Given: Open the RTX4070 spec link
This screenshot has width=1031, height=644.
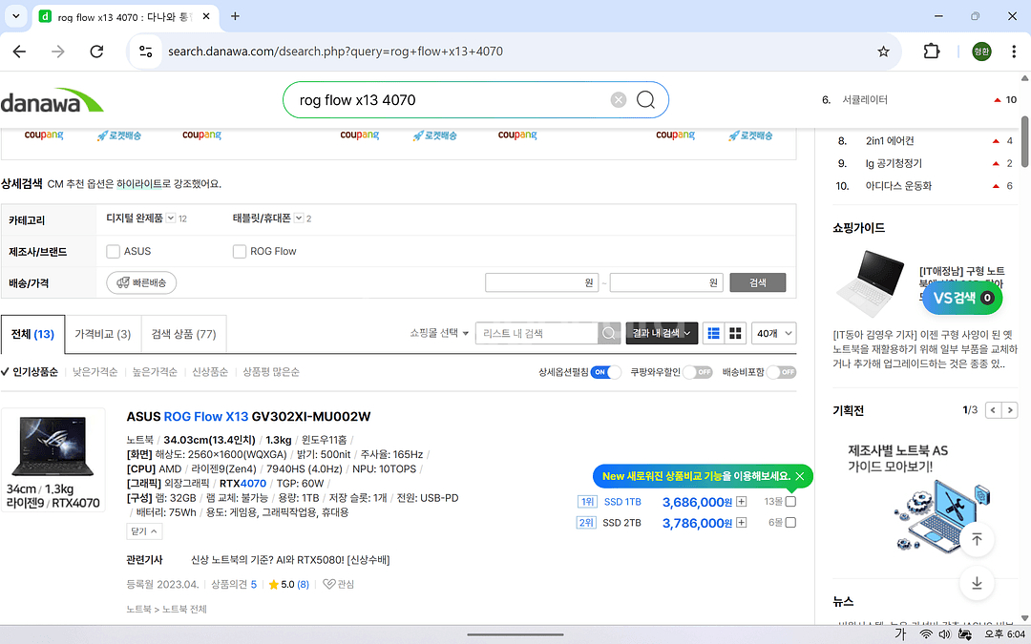Looking at the screenshot, I should tap(242, 484).
